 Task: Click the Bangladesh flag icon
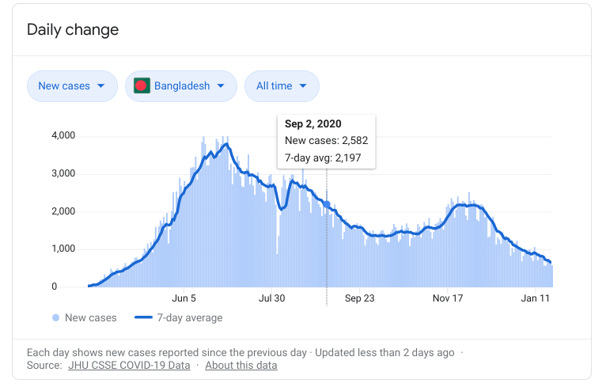click(142, 86)
